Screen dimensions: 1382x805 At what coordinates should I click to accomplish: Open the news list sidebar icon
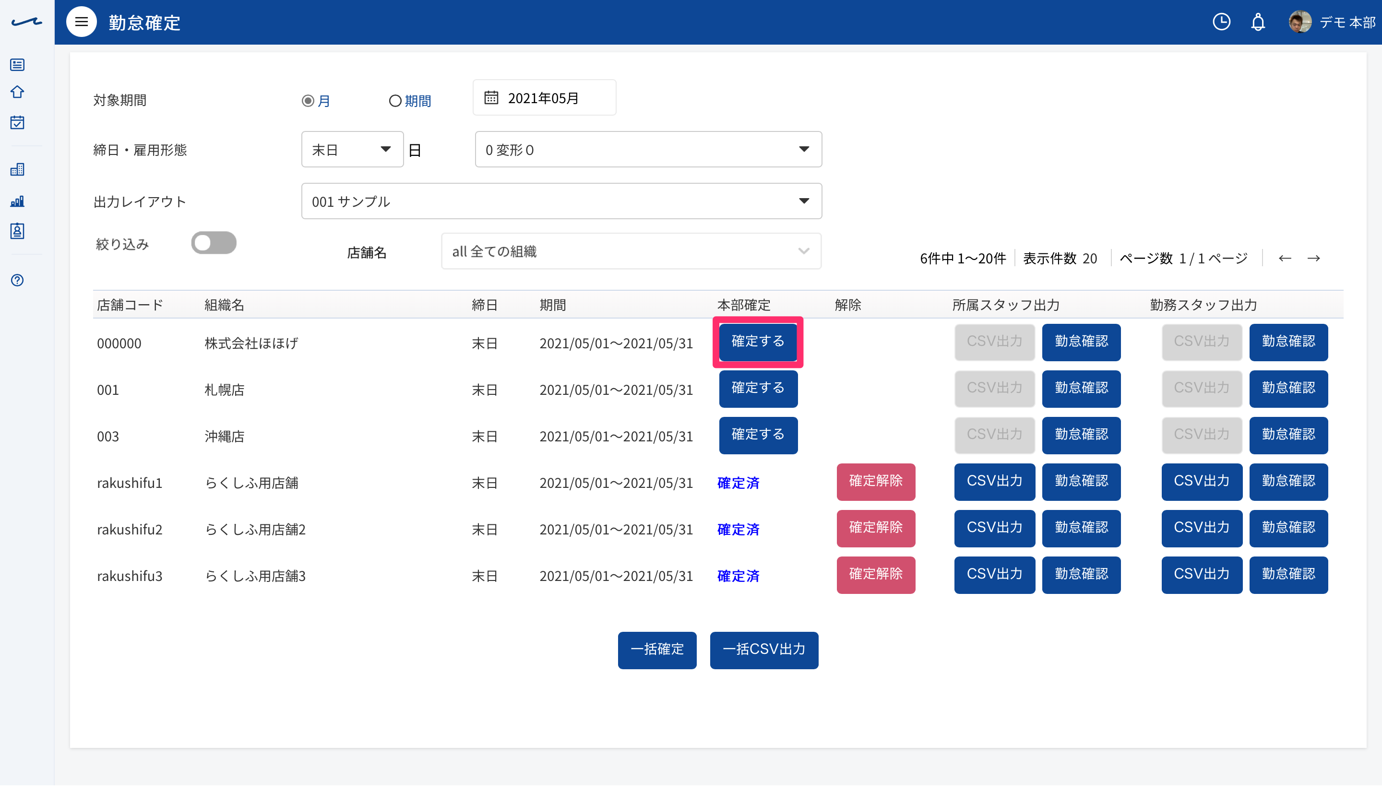[x=18, y=65]
